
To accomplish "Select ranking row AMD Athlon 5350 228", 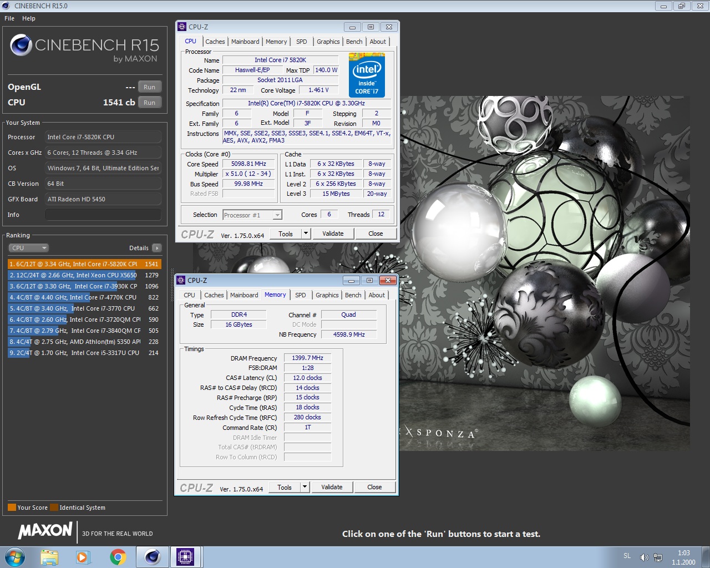I will click(x=84, y=342).
